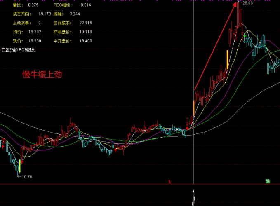Viewport: 280px width, 206px height.
Task: Click the yellow signal candle below the 28.98 peak
Action: point(227,60)
